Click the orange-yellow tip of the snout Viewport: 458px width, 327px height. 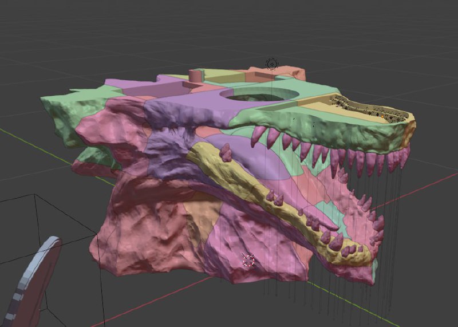pyautogui.click(x=409, y=133)
